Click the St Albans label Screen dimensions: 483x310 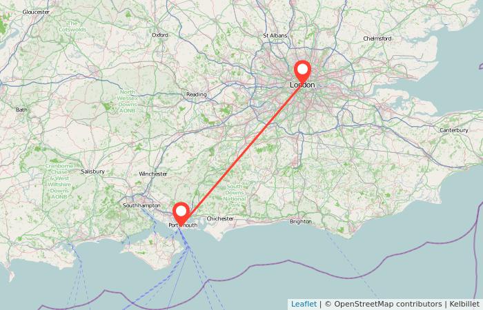275,36
